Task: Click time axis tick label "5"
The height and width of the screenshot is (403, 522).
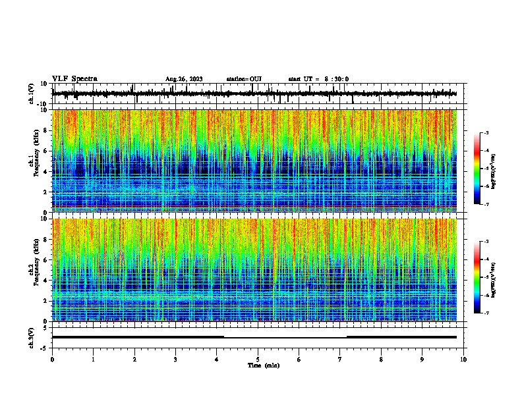Action: [258, 360]
